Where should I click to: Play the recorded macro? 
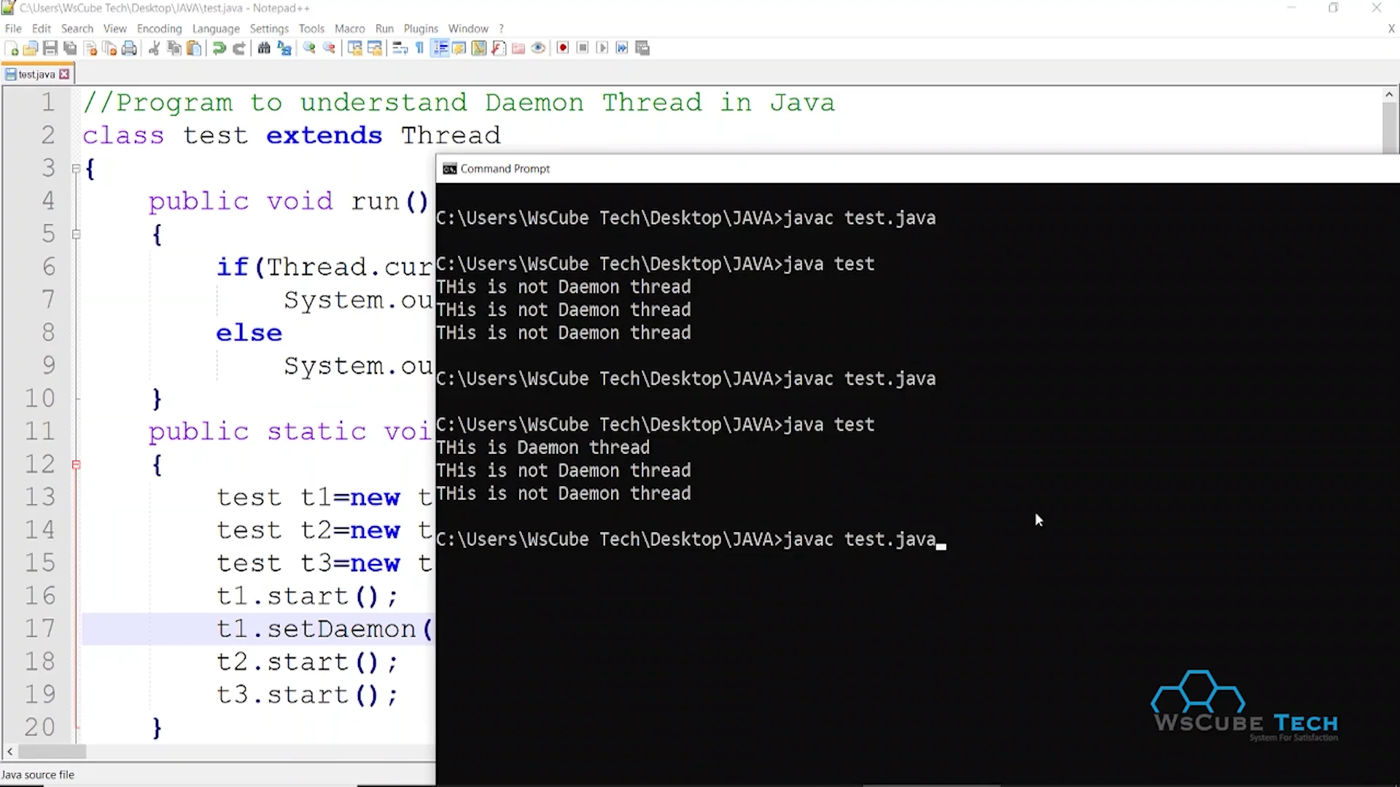(x=603, y=47)
